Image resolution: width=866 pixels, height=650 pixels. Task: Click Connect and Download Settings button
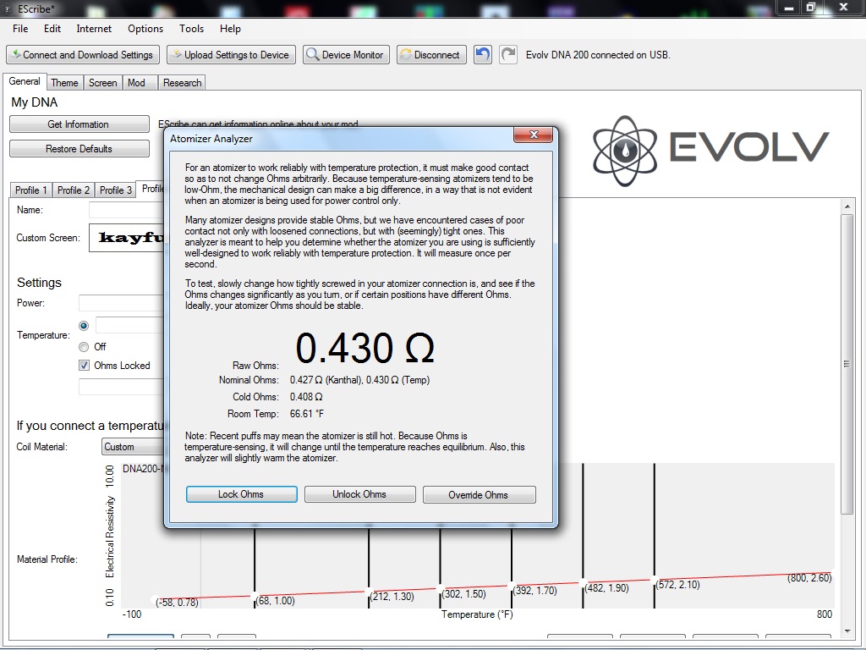point(83,55)
